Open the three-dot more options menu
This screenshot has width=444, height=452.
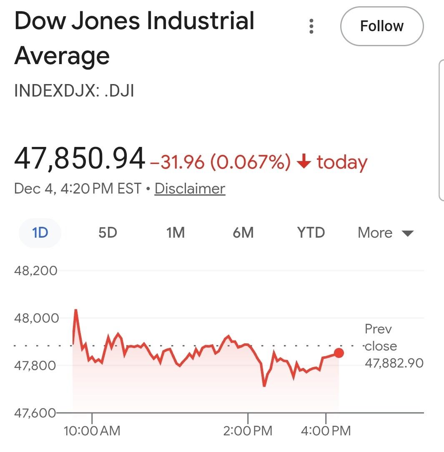click(x=311, y=26)
